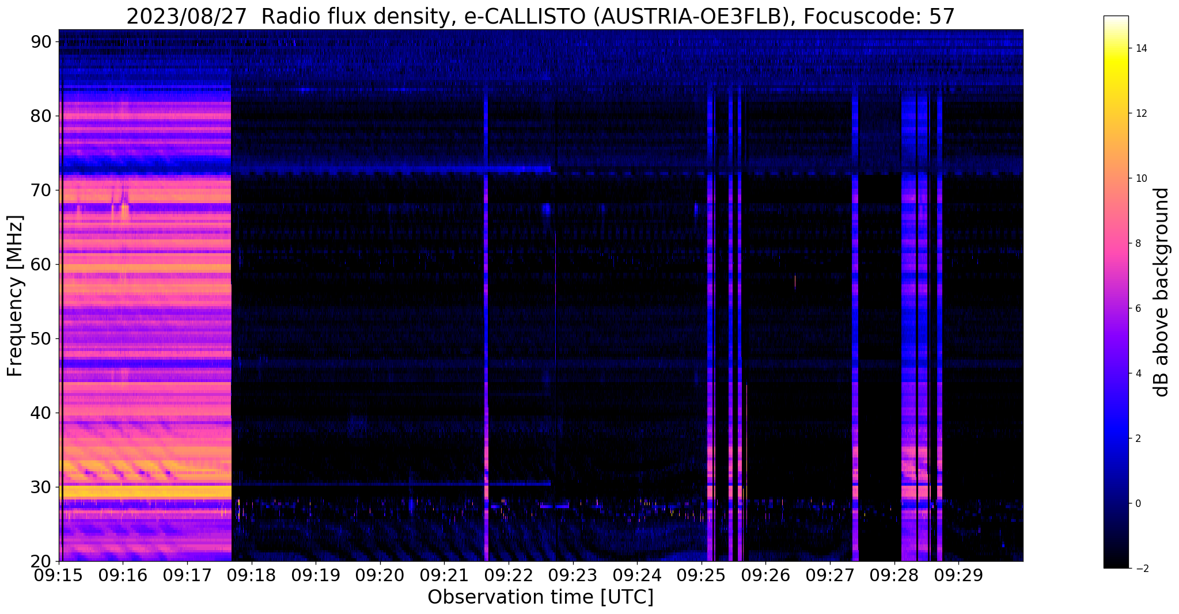The width and height of the screenshot is (1179, 614).
Task: Click the 09:25 time tick label
Action: pos(702,576)
